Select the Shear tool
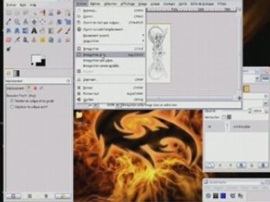The width and height of the screenshot is (270, 202). point(8,31)
